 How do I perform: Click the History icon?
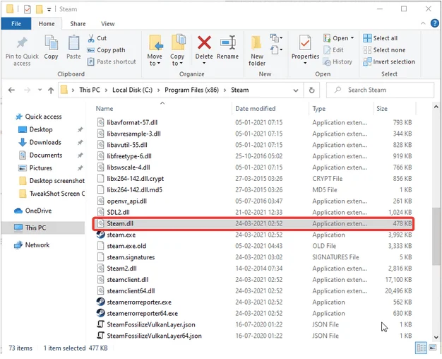click(x=327, y=61)
